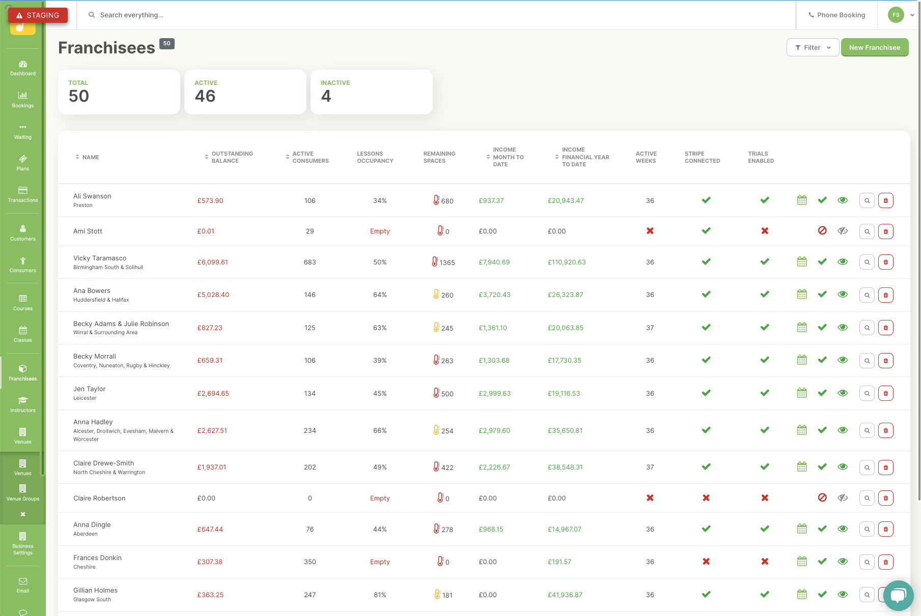921x616 pixels.
Task: Go to Bookings in the sidebar
Action: click(23, 100)
